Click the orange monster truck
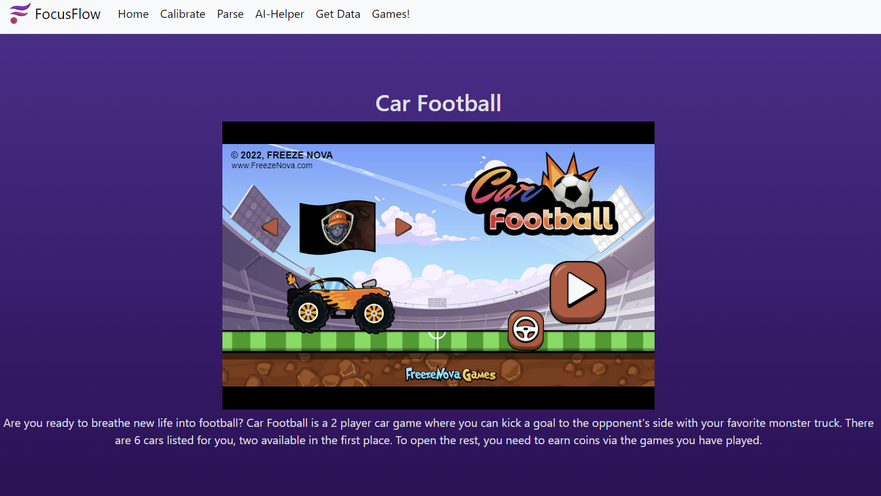The height and width of the screenshot is (496, 881). [x=340, y=303]
